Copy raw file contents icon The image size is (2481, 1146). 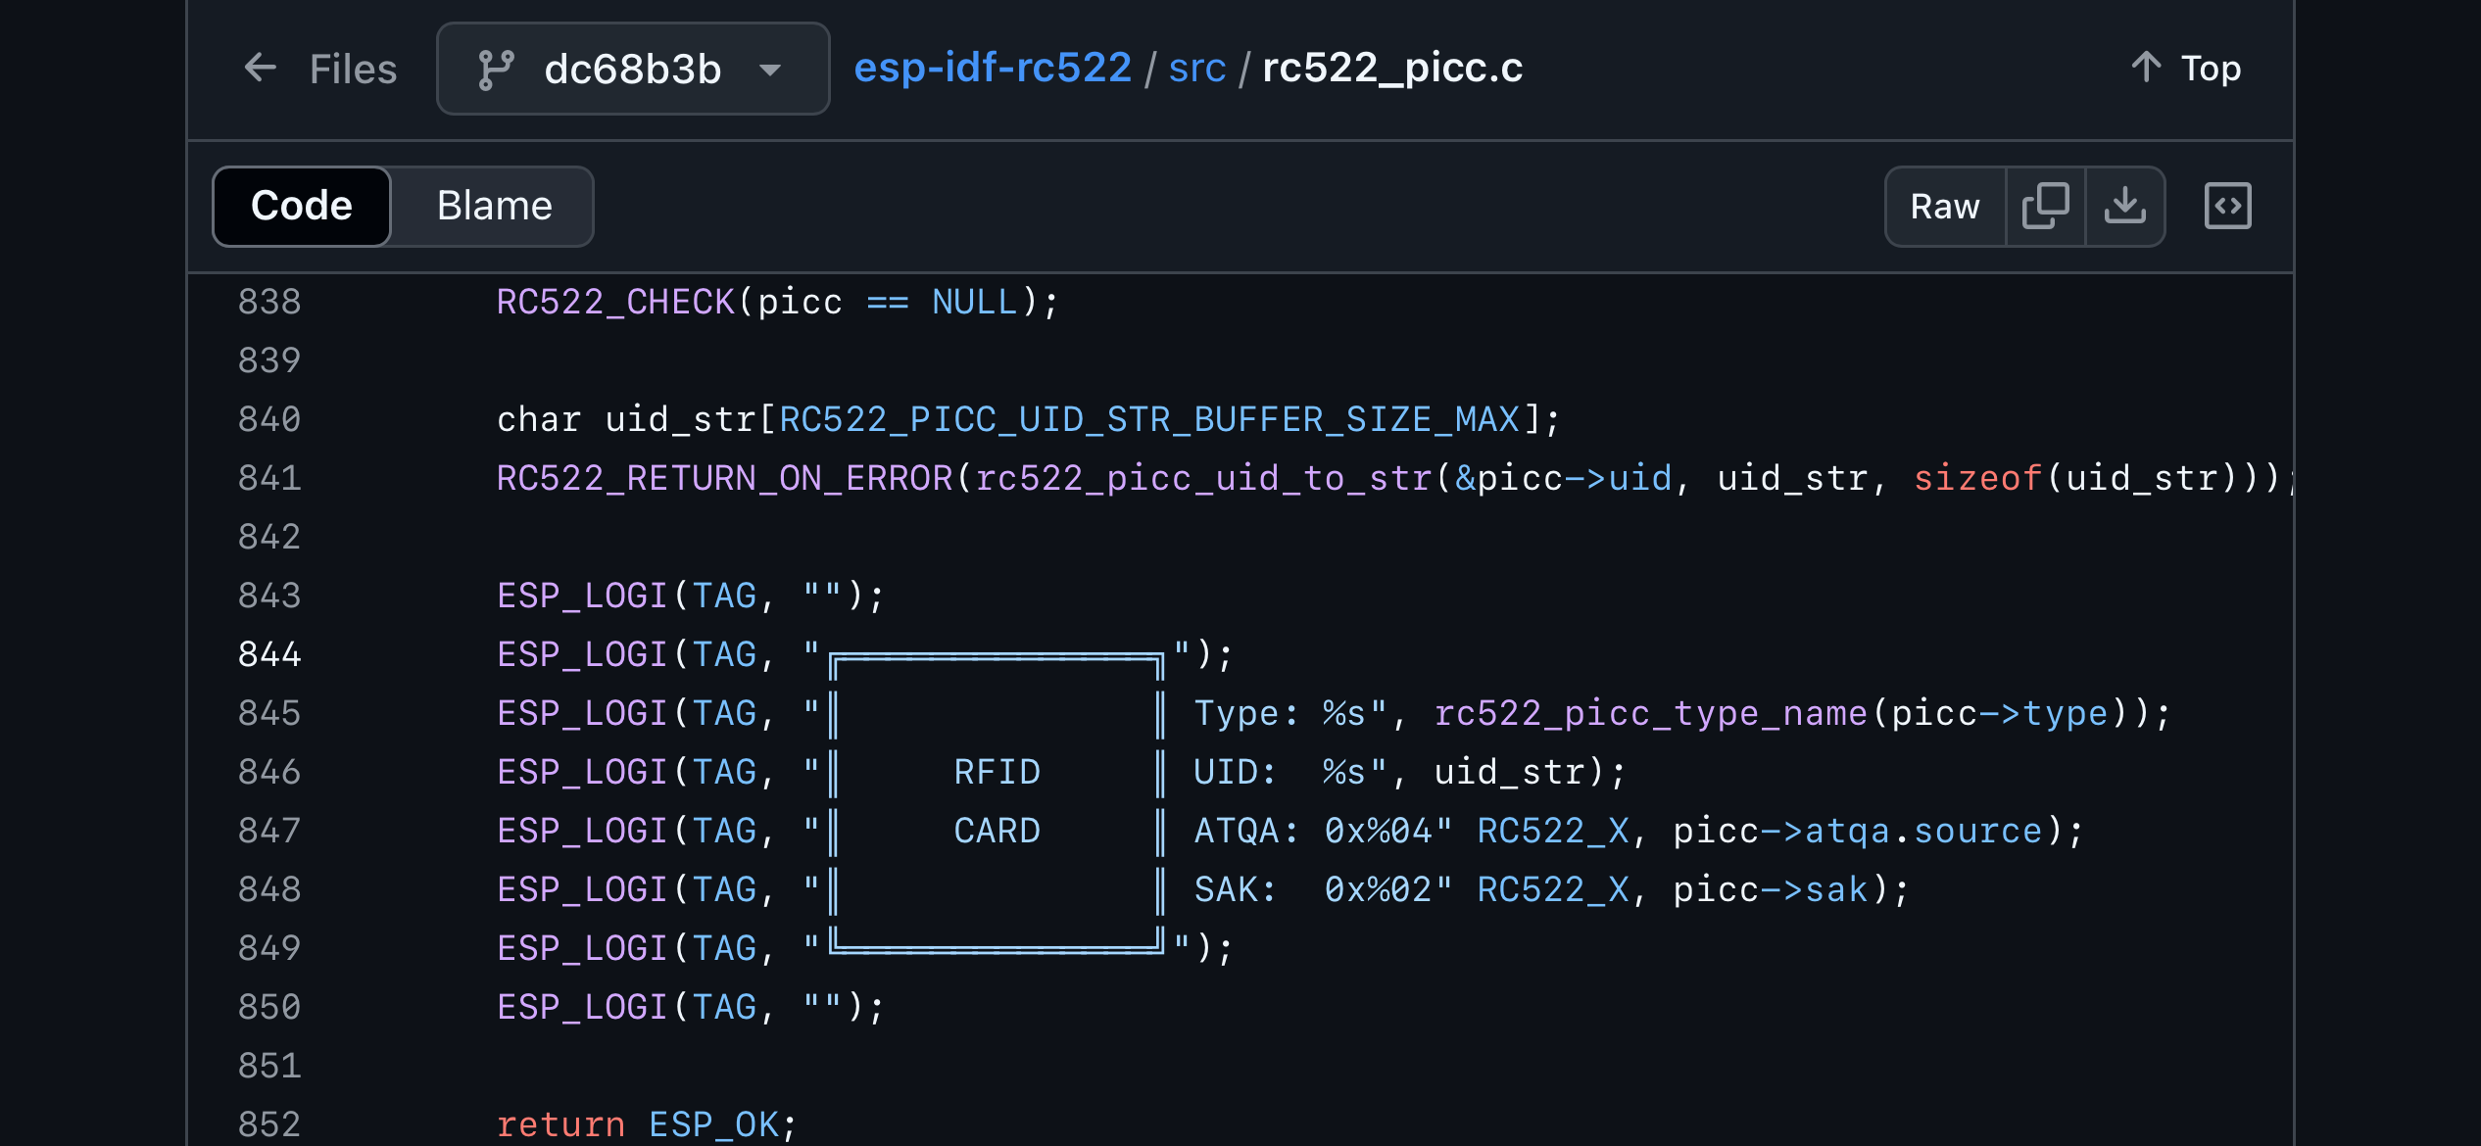(x=2045, y=207)
